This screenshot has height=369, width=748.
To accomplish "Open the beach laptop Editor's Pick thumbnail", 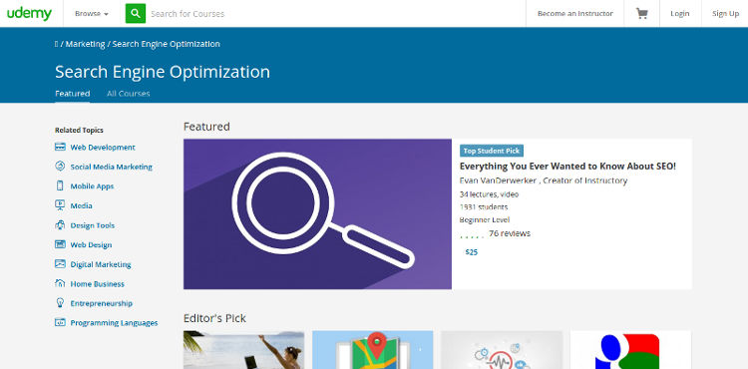I will pos(243,350).
